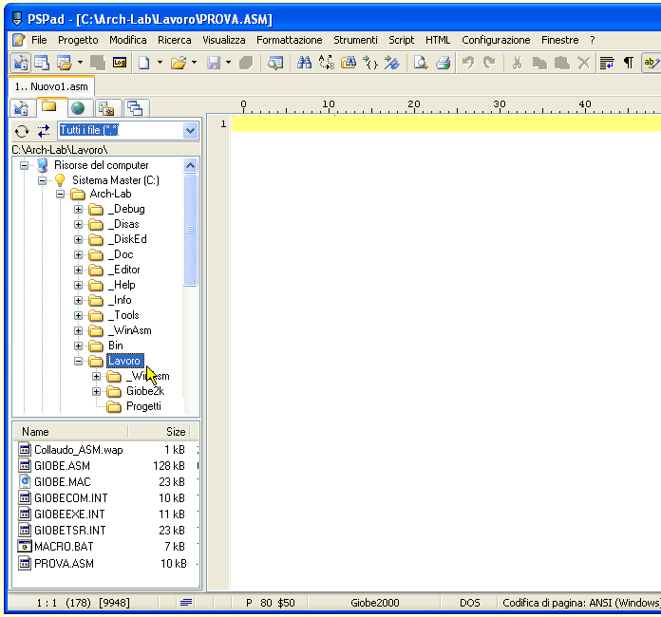This screenshot has width=661, height=617.
Task: Click the synchronize folder arrows icon
Action: point(44,131)
